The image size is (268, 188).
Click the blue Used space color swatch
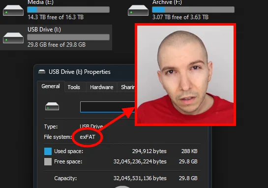point(48,152)
